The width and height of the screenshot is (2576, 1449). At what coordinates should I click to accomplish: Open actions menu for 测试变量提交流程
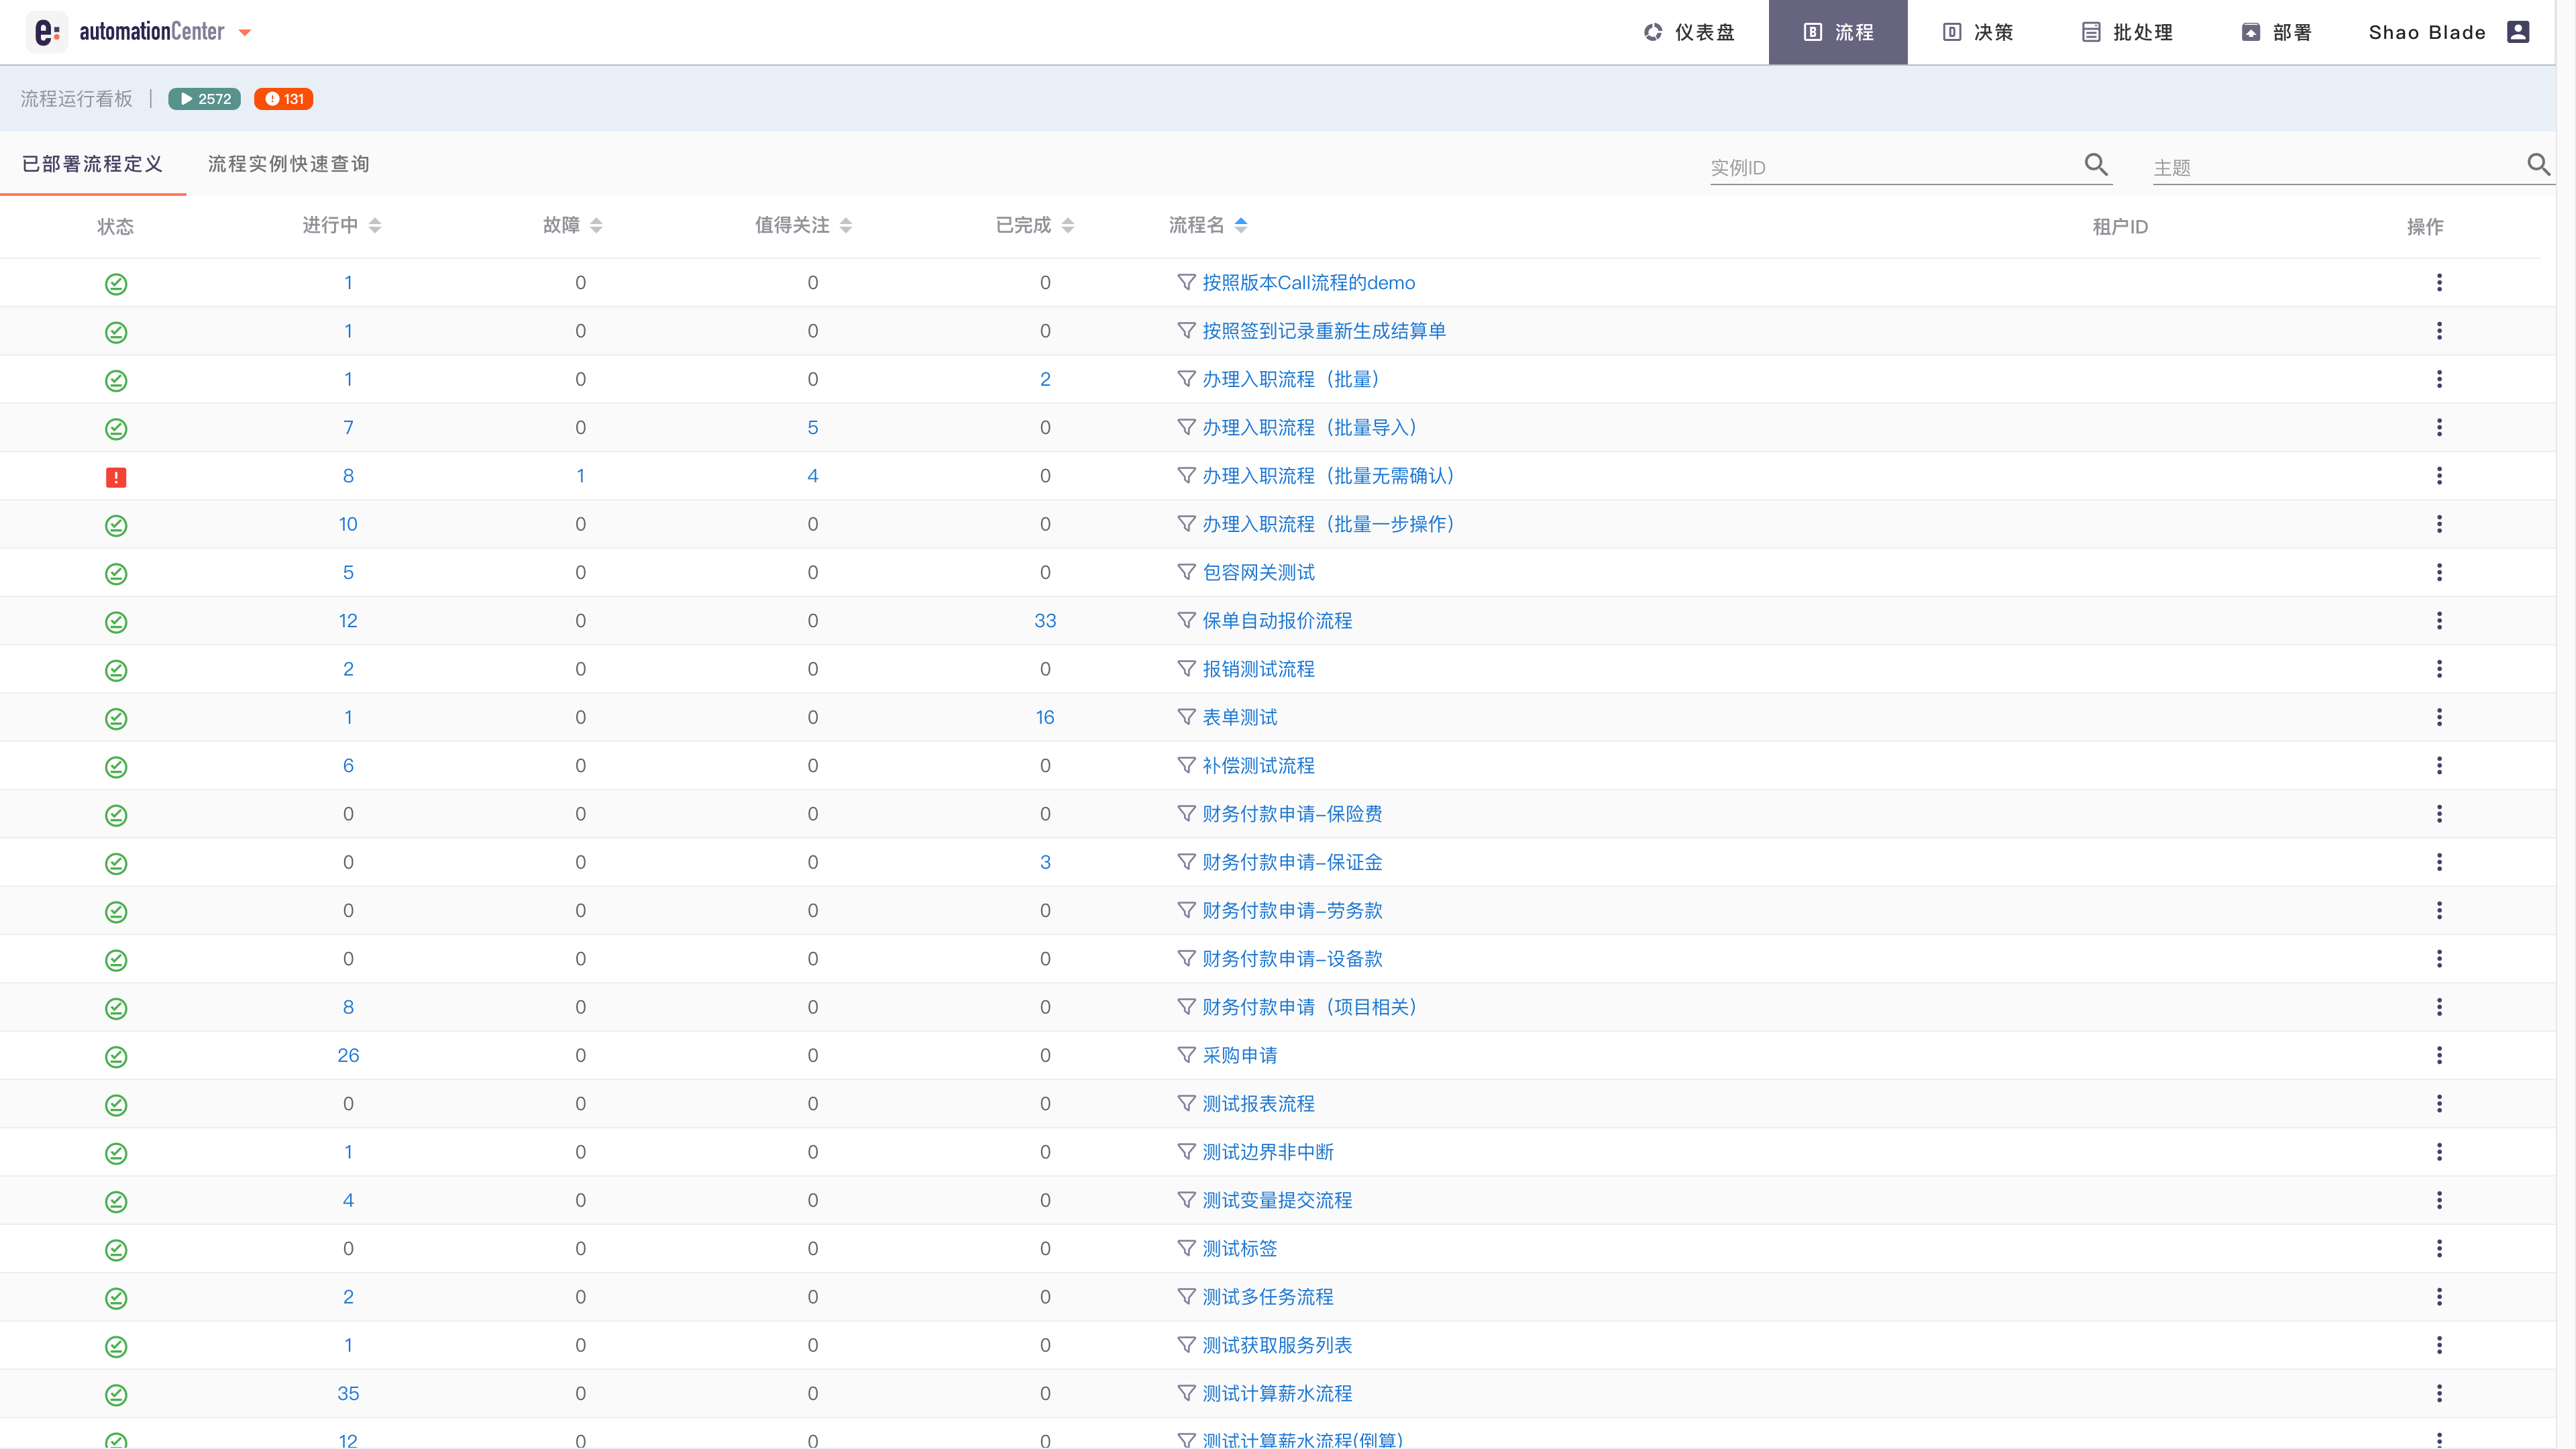pos(2439,1200)
